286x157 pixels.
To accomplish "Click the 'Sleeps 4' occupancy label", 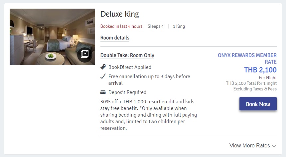I will pos(156,26).
